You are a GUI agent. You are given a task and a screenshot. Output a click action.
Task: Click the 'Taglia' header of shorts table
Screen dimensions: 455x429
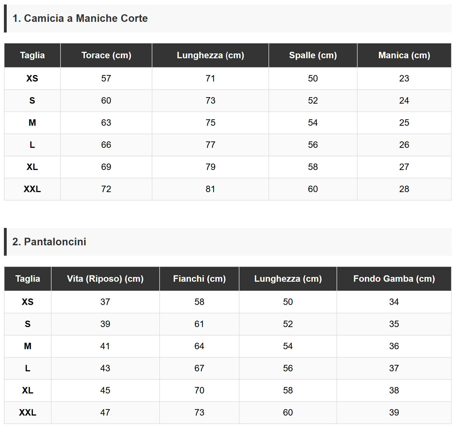click(x=28, y=279)
